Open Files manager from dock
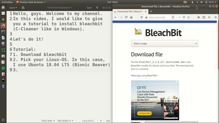The image size is (219, 123). click(x=3, y=7)
